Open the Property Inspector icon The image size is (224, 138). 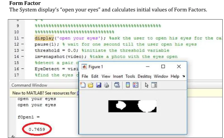[154, 85]
